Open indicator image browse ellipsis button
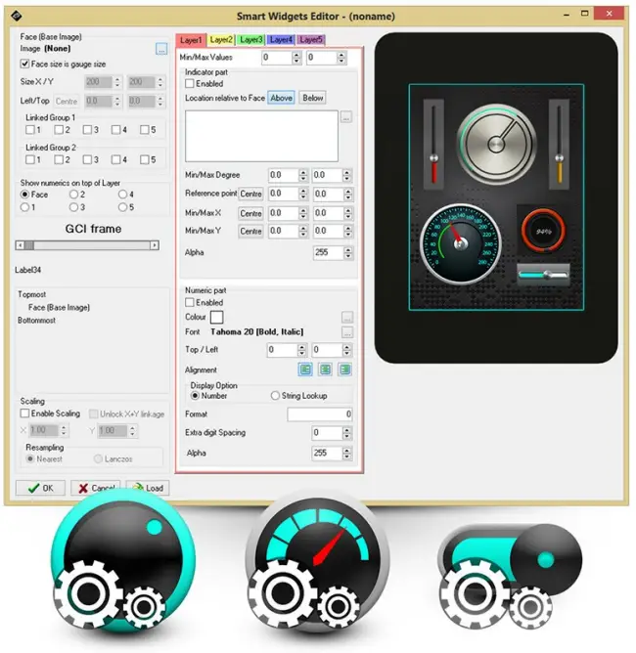The height and width of the screenshot is (653, 636). tap(346, 117)
